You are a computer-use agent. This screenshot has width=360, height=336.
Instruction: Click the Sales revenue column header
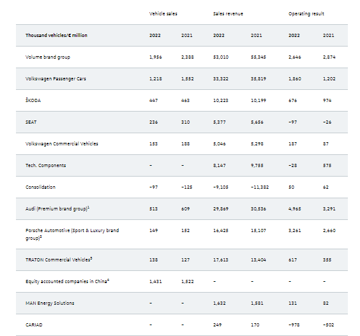pos(228,14)
